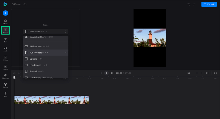Click the Clipchamp-style play logo icon
Screen dimensions: 220x119
5,4
